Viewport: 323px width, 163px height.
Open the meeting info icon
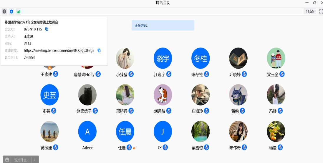(4, 11)
